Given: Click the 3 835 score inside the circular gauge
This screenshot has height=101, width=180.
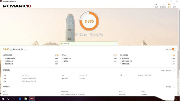Looking at the screenshot, I should coord(89,21).
